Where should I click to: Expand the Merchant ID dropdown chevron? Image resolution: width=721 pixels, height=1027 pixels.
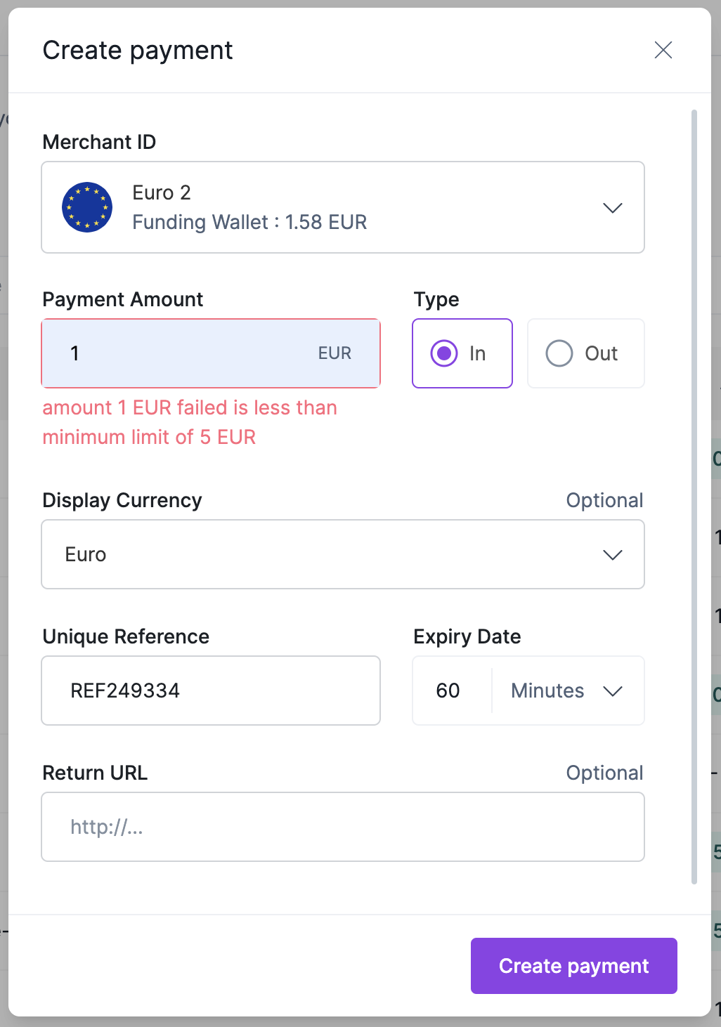coord(613,208)
